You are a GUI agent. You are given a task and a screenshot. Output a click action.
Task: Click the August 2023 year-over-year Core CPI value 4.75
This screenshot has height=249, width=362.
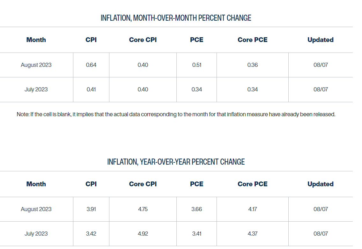pyautogui.click(x=143, y=209)
